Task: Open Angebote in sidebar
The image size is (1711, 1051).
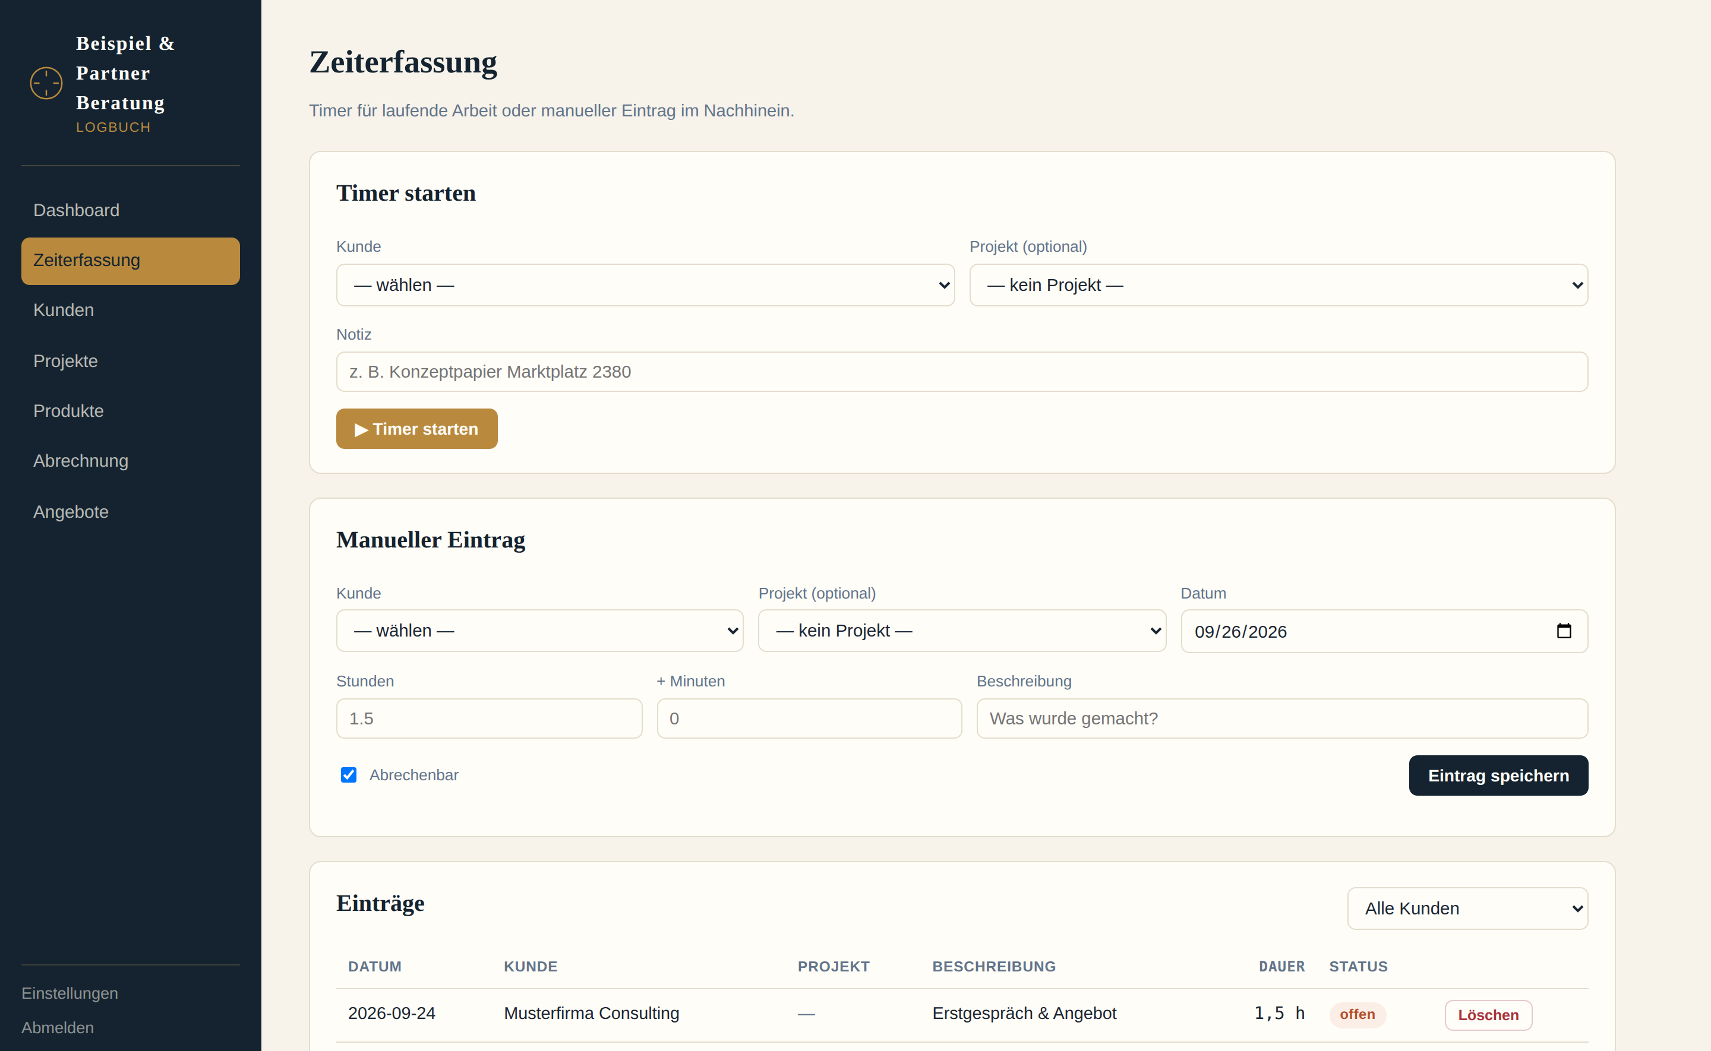Action: (131, 512)
